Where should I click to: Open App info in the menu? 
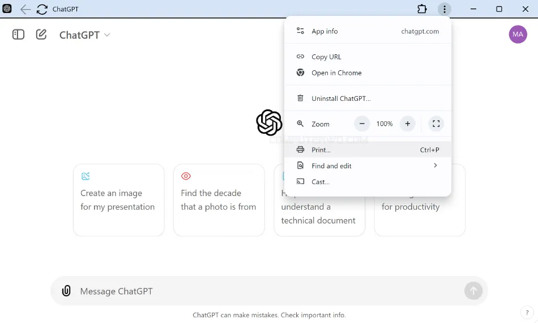[368, 31]
